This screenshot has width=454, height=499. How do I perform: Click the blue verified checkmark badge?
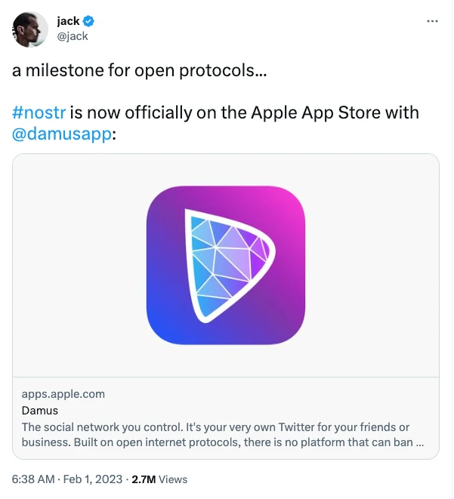(x=88, y=21)
